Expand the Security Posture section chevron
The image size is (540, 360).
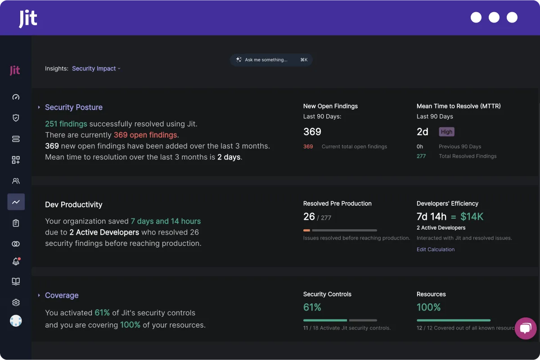pos(39,107)
